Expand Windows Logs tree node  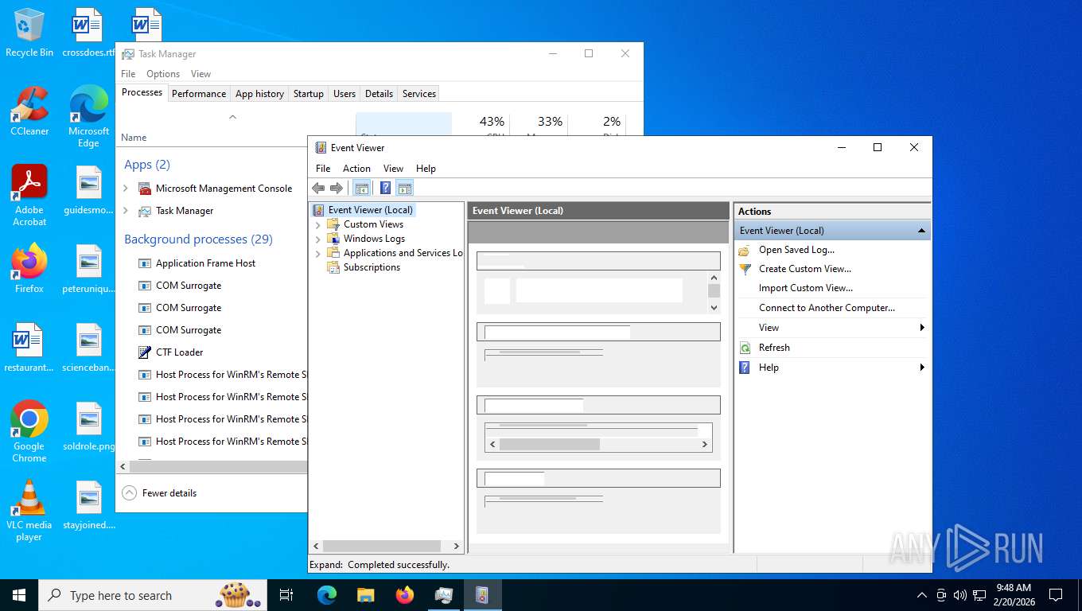(318, 239)
